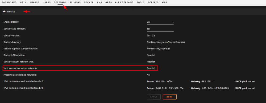Open the Web tab

pos(164,2)
